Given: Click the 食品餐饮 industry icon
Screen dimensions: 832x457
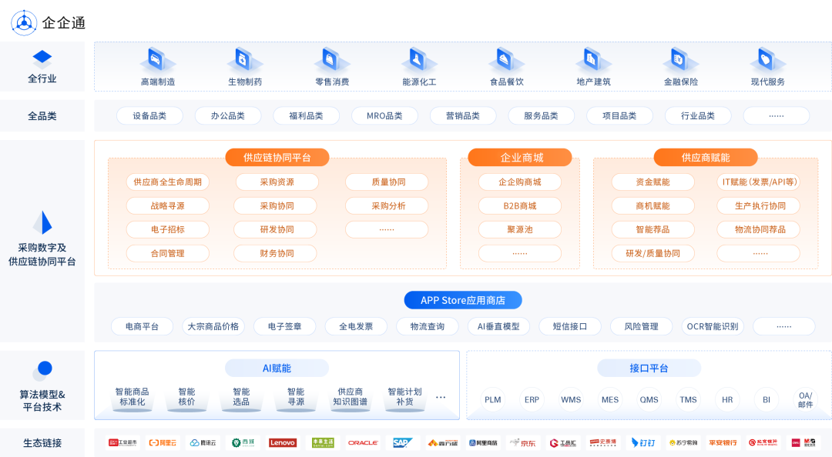Looking at the screenshot, I should point(505,60).
